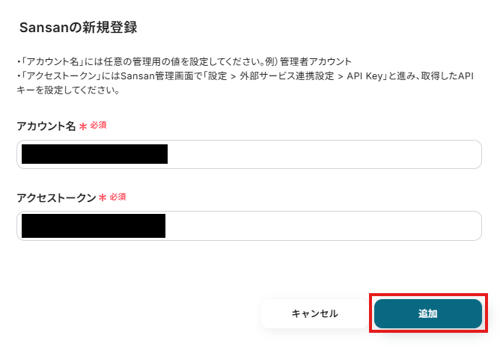Click the 外部サービス連携設定 instruction text
The width and height of the screenshot is (500, 347).
coord(287,76)
